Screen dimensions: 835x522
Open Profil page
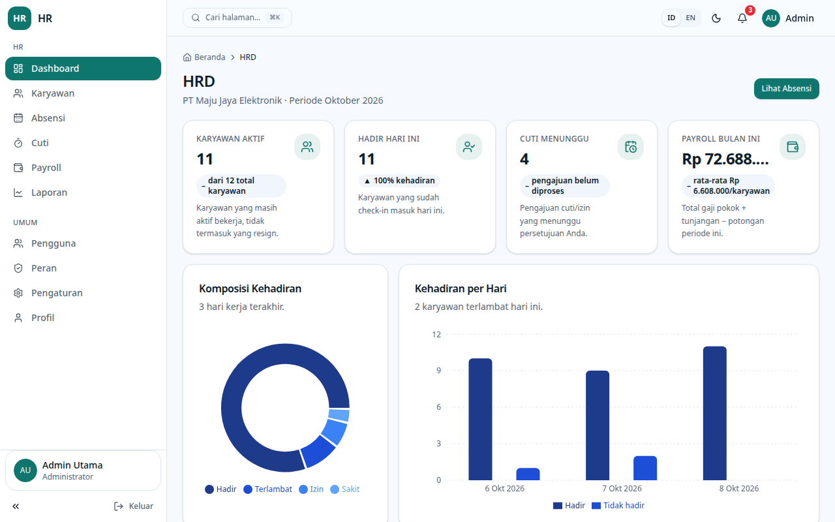83,318
